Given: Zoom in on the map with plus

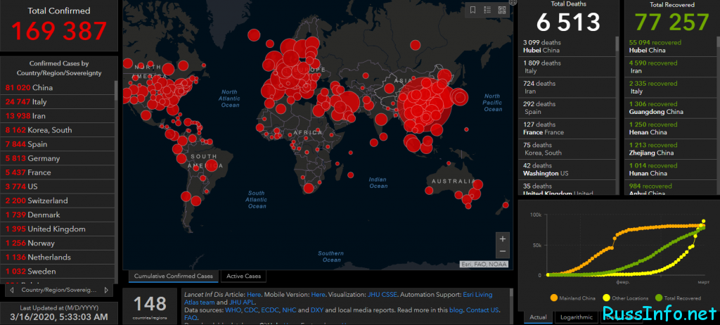Looking at the screenshot, I should coord(502,238).
